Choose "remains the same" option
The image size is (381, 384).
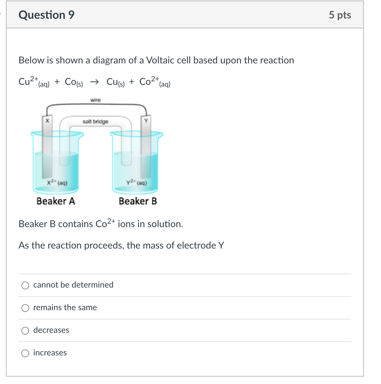(26, 308)
